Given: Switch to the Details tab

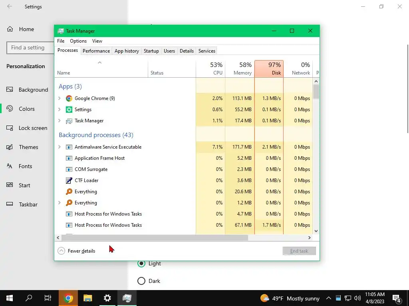Looking at the screenshot, I should pyautogui.click(x=187, y=51).
